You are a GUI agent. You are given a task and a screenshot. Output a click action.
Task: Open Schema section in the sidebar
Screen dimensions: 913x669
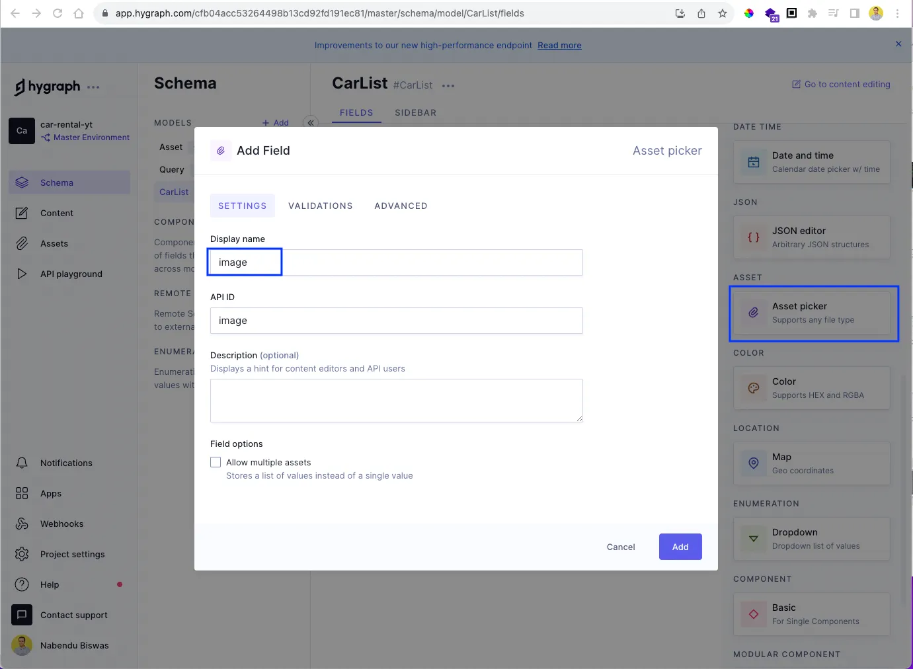69,182
